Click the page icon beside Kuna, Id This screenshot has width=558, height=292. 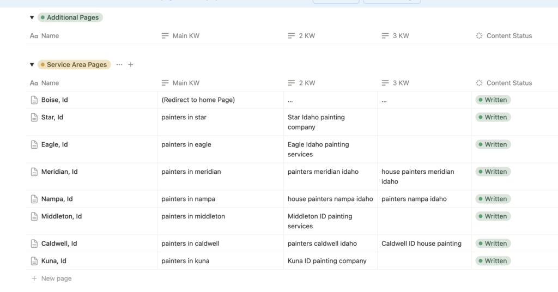coord(34,261)
